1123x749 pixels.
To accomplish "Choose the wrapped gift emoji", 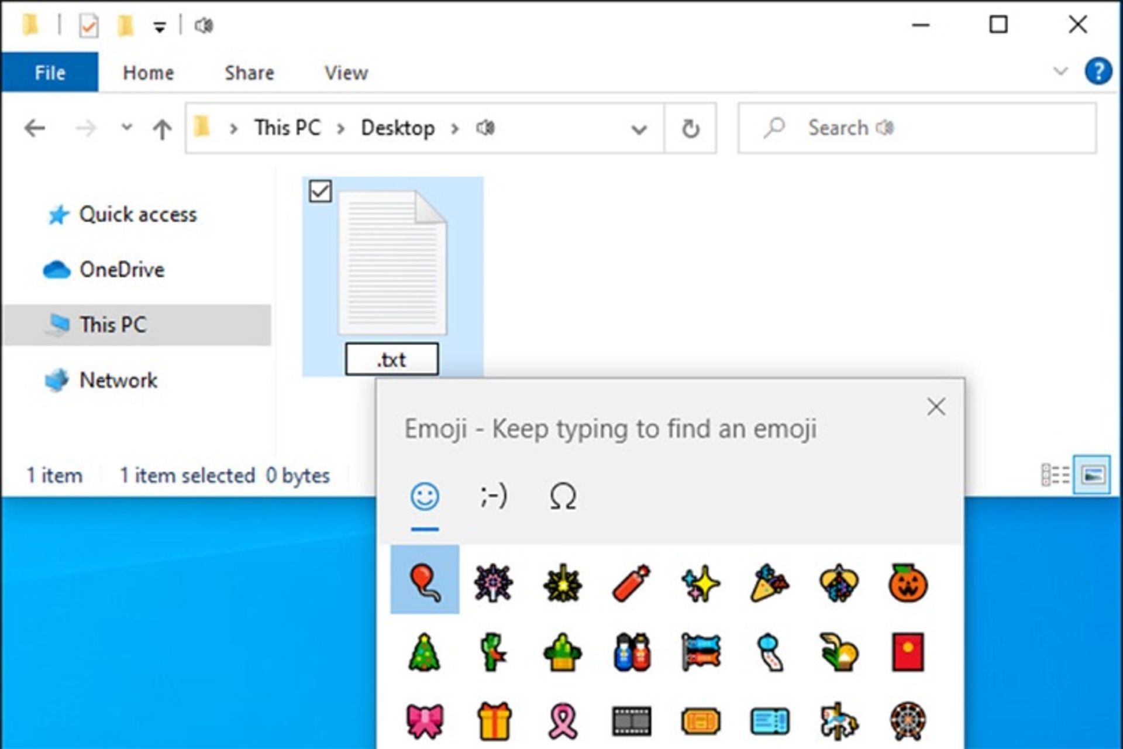I will (494, 720).
